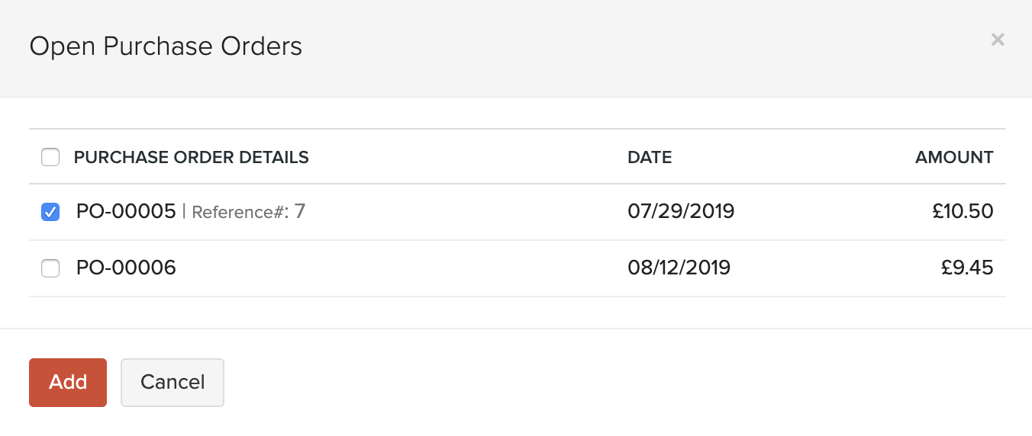Image resolution: width=1032 pixels, height=436 pixels.
Task: Click the 08/12/2019 date cell
Action: pos(679,268)
